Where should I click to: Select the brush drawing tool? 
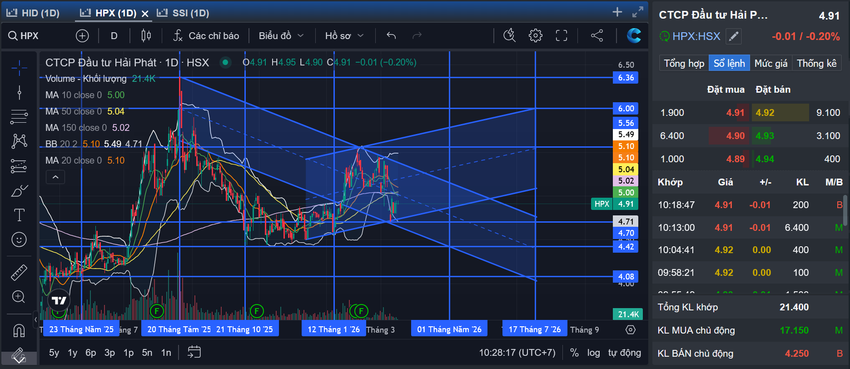click(x=19, y=191)
